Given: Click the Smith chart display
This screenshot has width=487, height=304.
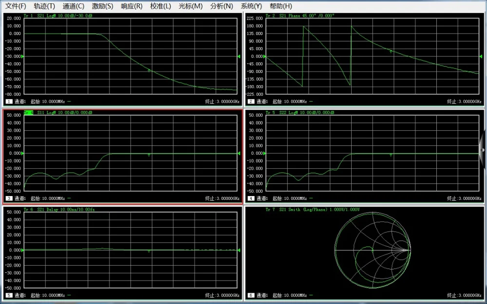Looking at the screenshot, I should coord(373,250).
